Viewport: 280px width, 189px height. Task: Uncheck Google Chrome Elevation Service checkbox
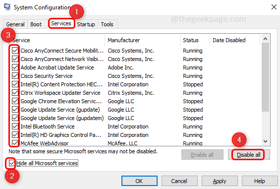click(x=15, y=101)
